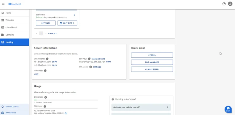This screenshot has width=235, height=115.
Task: Go to previous page arrow in site pagination
Action: coord(36,33)
